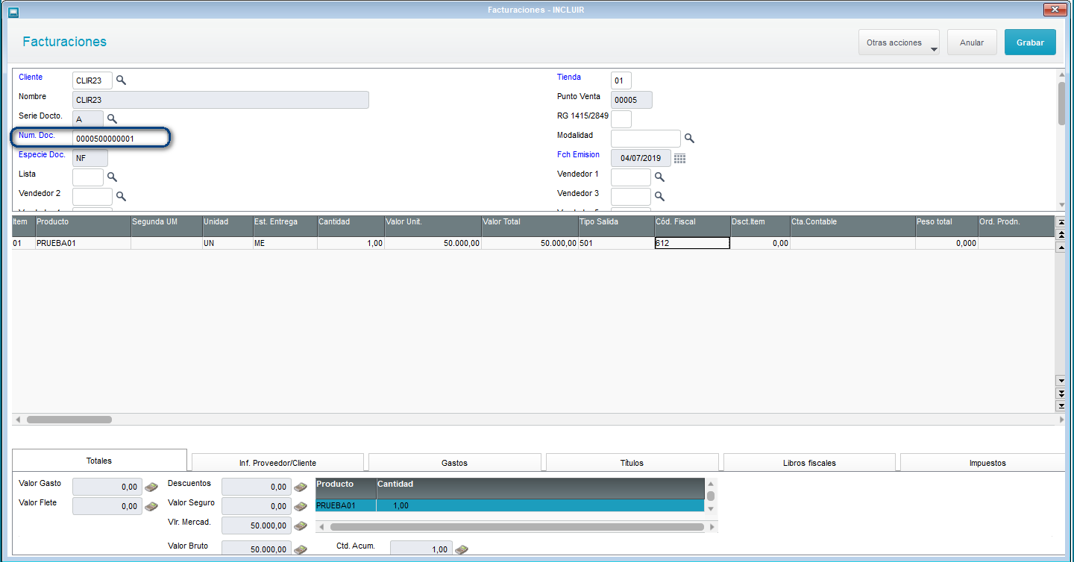Switch to Títulos tab

tap(632, 463)
